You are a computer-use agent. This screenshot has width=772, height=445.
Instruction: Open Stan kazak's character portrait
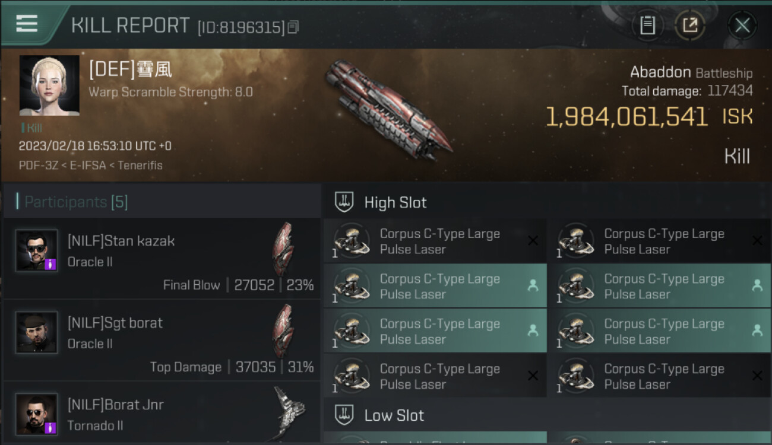point(37,251)
